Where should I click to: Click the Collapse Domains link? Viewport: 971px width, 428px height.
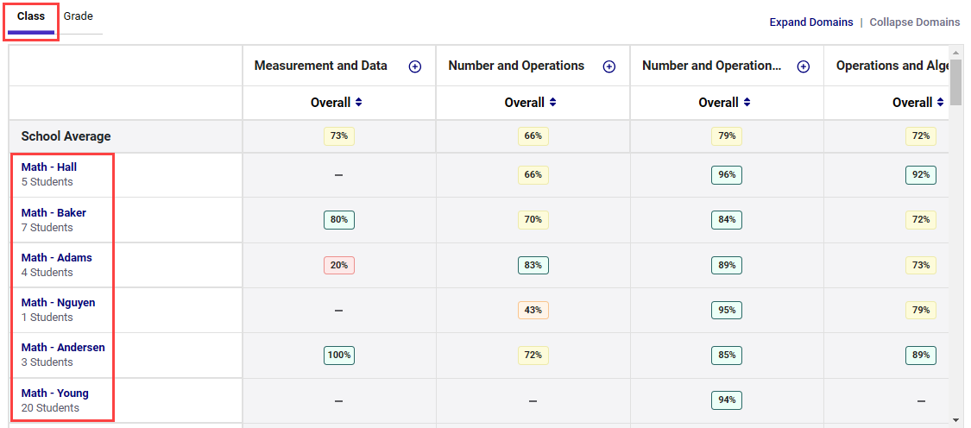914,22
